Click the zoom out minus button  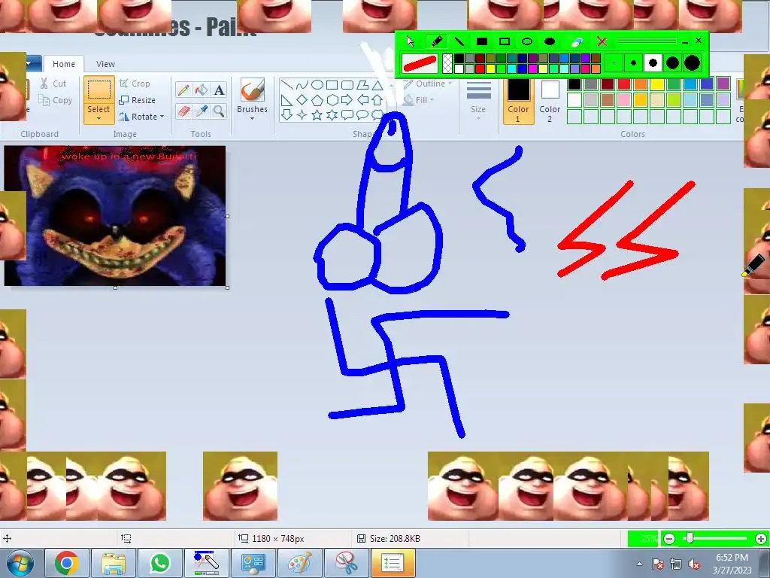click(668, 539)
